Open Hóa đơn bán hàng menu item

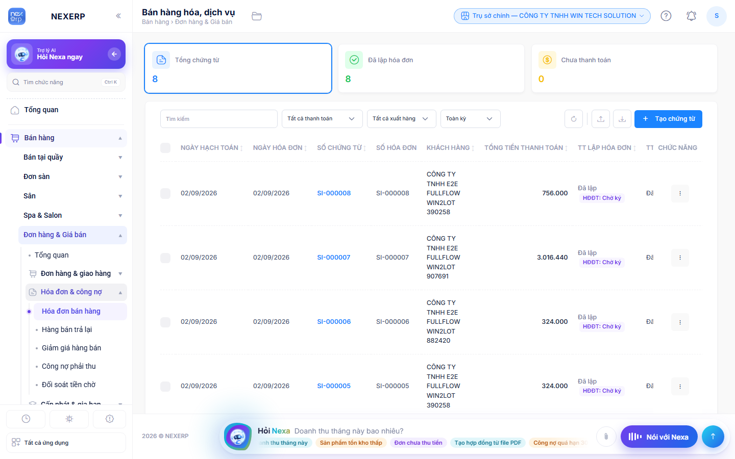[x=80, y=311]
